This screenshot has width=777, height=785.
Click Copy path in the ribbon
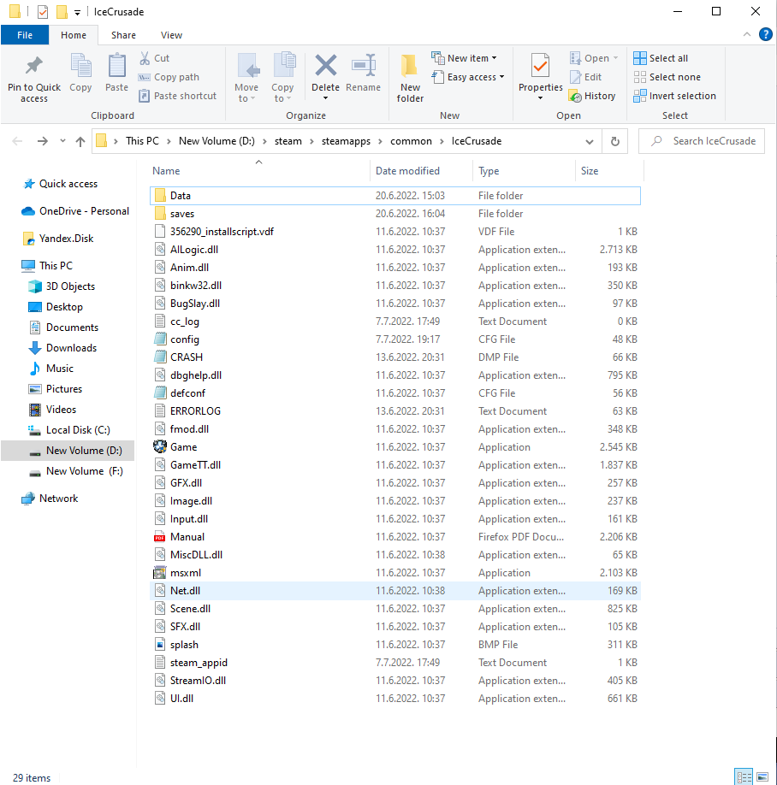pyautogui.click(x=169, y=77)
